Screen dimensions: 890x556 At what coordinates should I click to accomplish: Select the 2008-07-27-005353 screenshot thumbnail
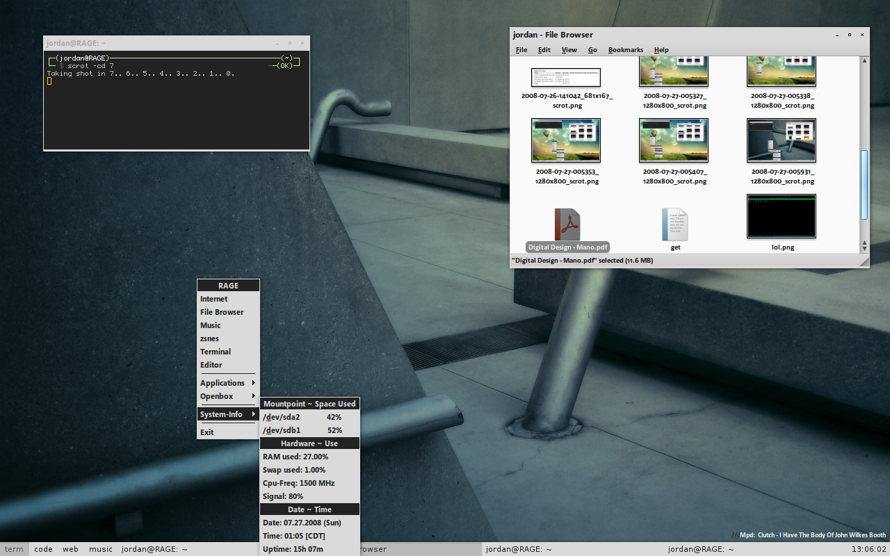point(566,140)
